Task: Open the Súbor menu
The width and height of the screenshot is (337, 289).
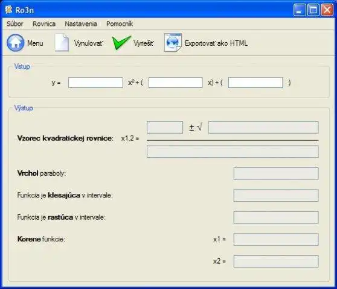Action: tap(15, 23)
